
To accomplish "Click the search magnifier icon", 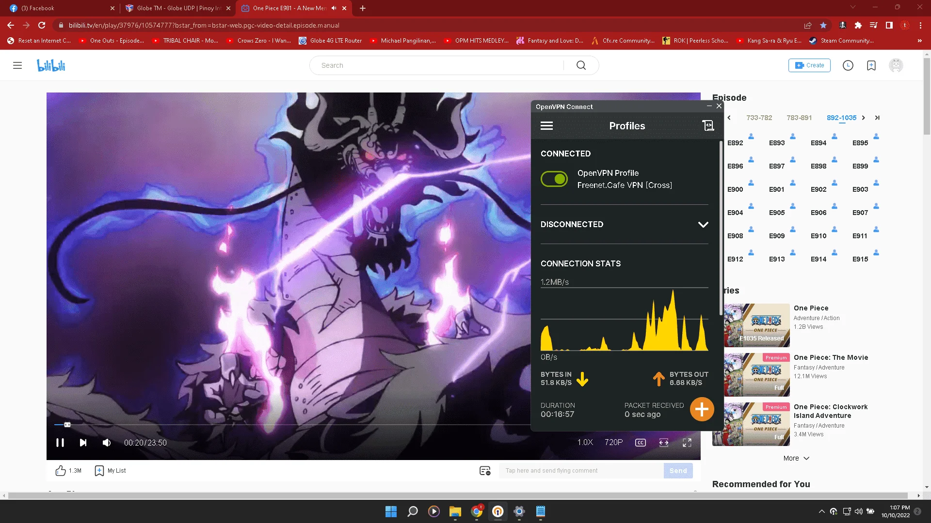I will [x=581, y=65].
